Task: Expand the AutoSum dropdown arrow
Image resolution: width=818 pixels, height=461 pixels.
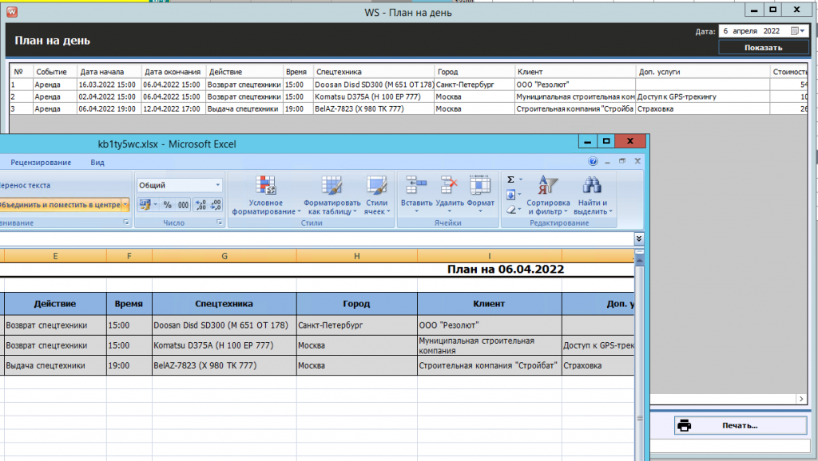Action: 521,179
